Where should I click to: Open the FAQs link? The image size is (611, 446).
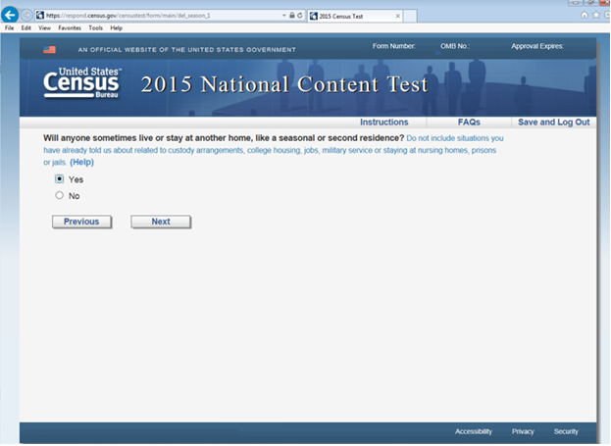[469, 123]
